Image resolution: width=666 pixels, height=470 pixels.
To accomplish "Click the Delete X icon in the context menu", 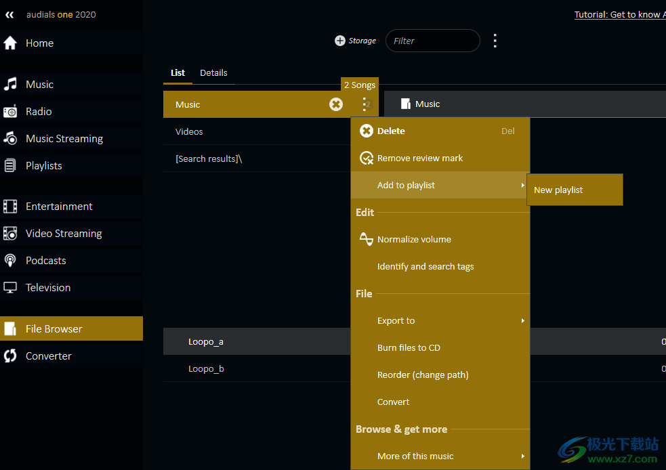I will [x=367, y=131].
